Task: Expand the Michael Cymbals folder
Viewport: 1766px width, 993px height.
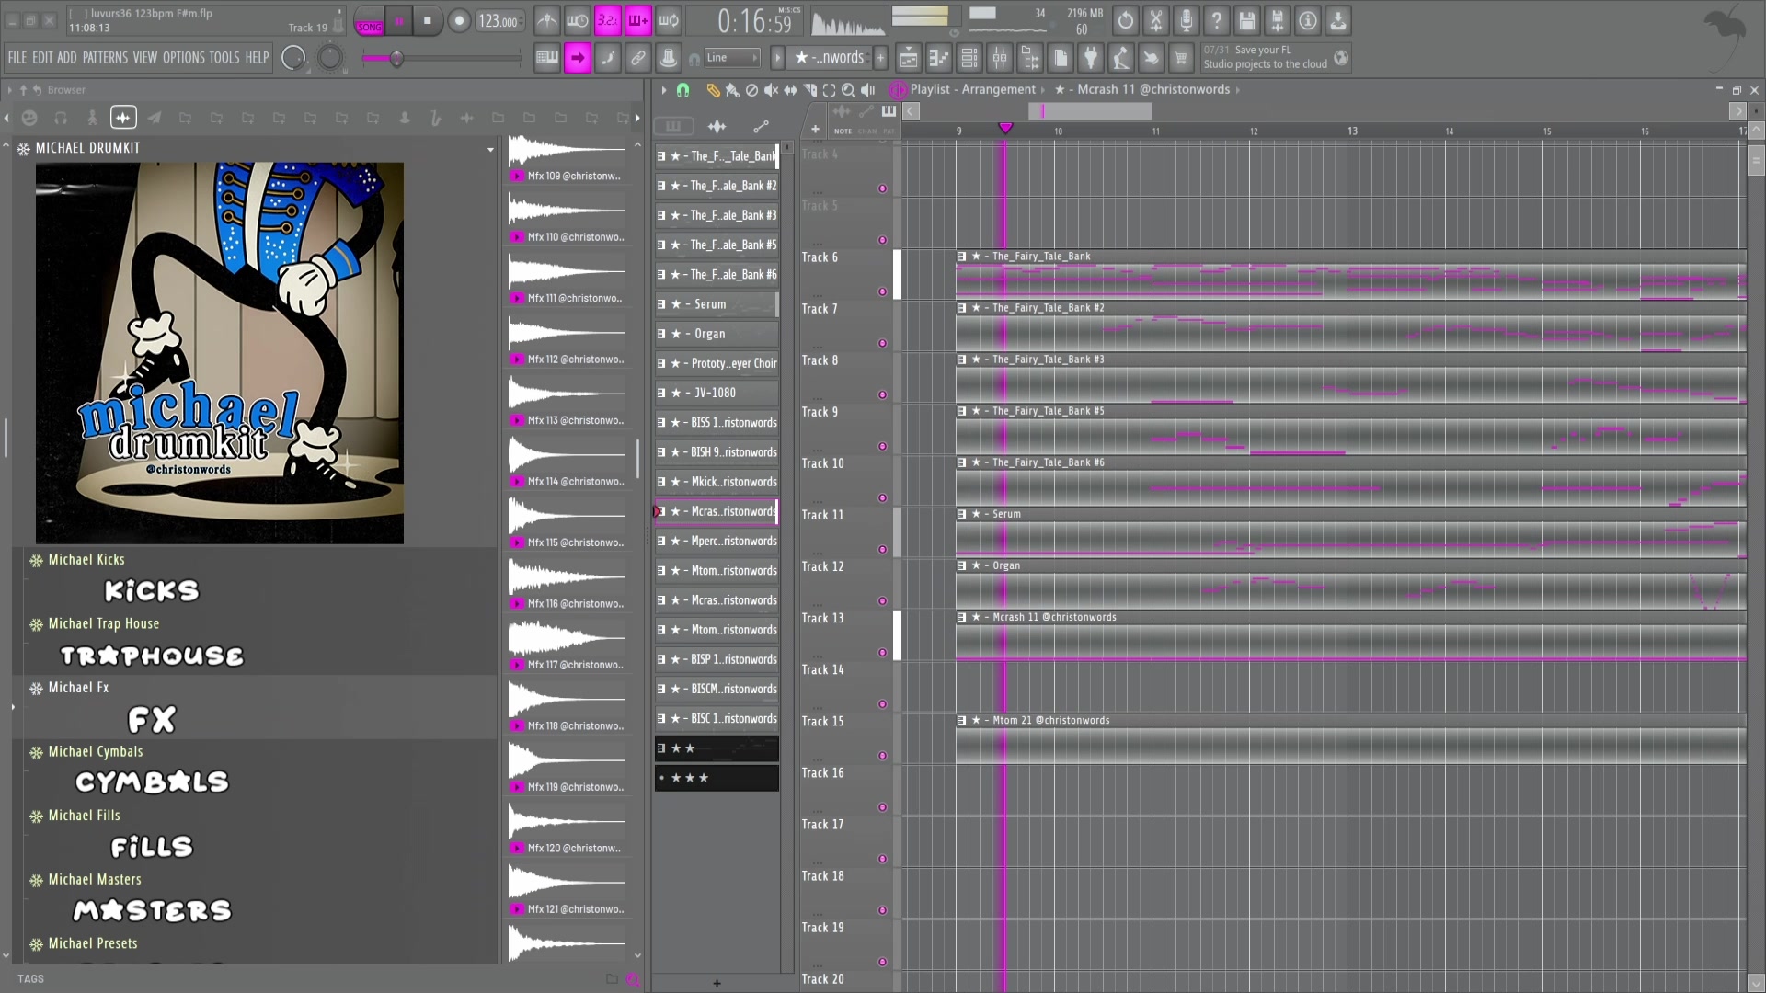Action: click(x=96, y=752)
